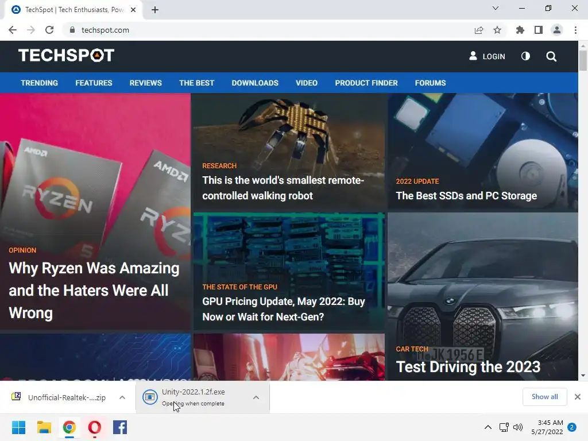Open the notification count badge
The width and height of the screenshot is (588, 441).
572,427
